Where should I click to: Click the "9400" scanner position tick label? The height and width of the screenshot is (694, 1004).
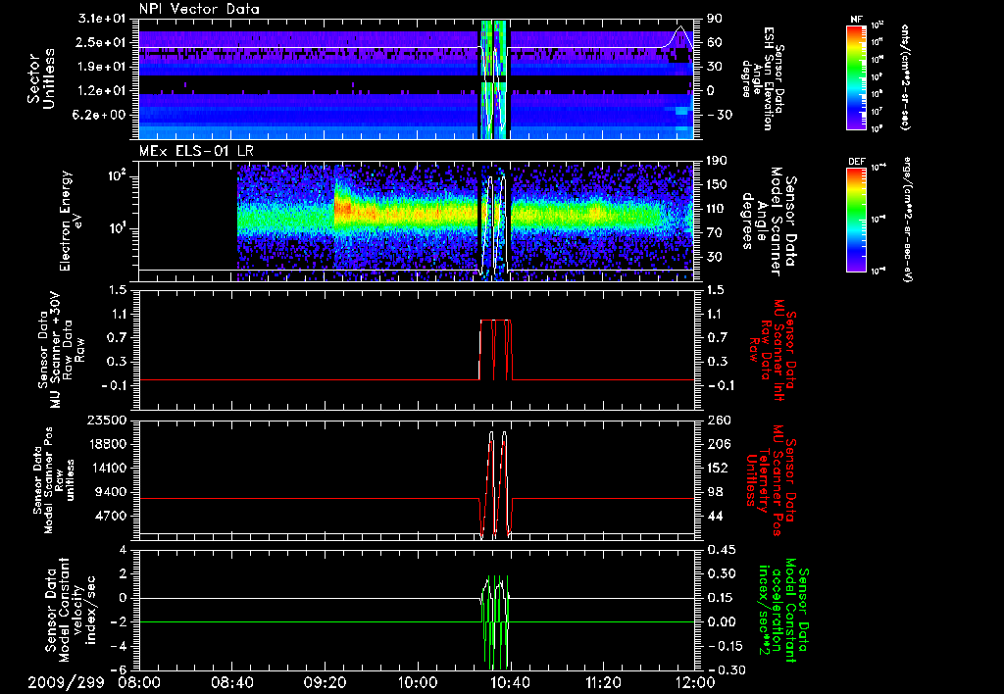pyautogui.click(x=110, y=492)
